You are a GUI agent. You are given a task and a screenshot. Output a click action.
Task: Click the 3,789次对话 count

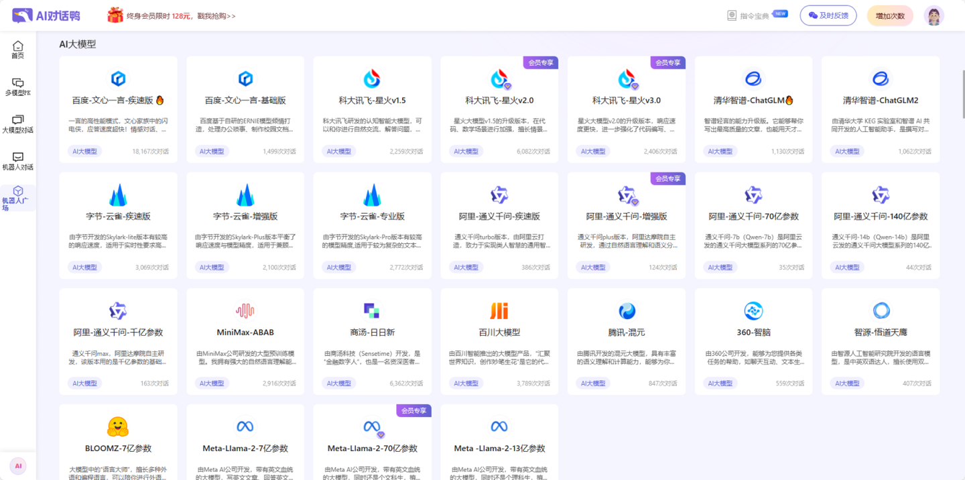tap(533, 383)
